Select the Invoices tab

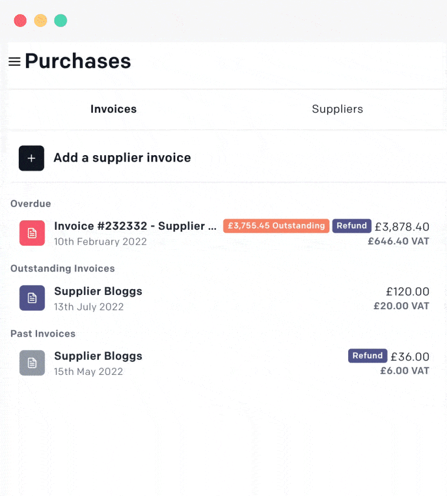tap(114, 109)
